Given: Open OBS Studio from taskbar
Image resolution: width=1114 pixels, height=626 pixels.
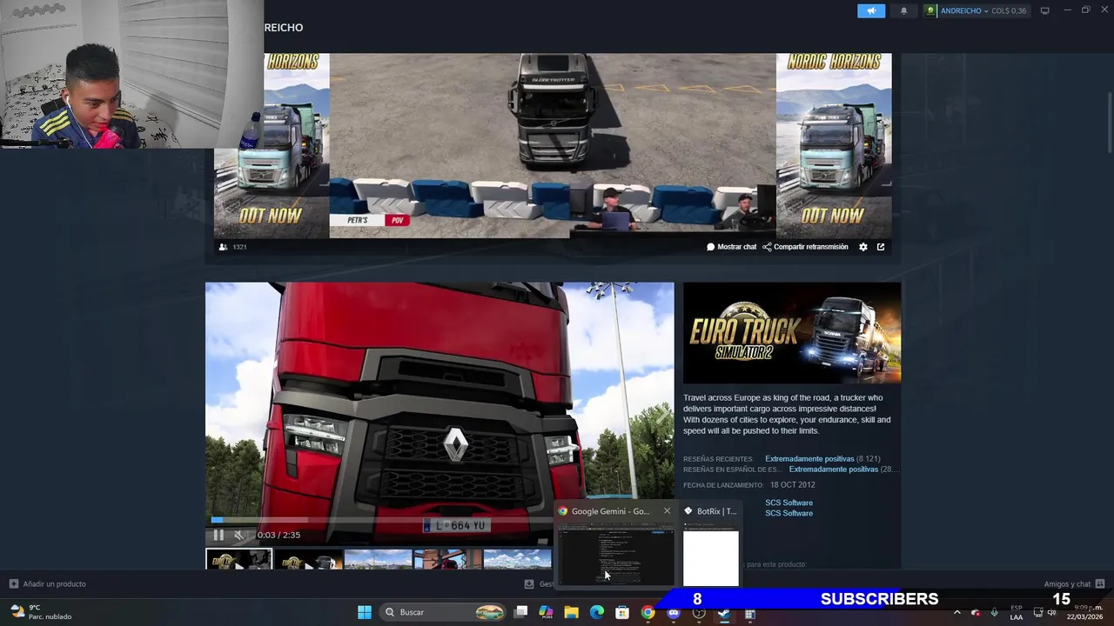Looking at the screenshot, I should click(x=698, y=612).
